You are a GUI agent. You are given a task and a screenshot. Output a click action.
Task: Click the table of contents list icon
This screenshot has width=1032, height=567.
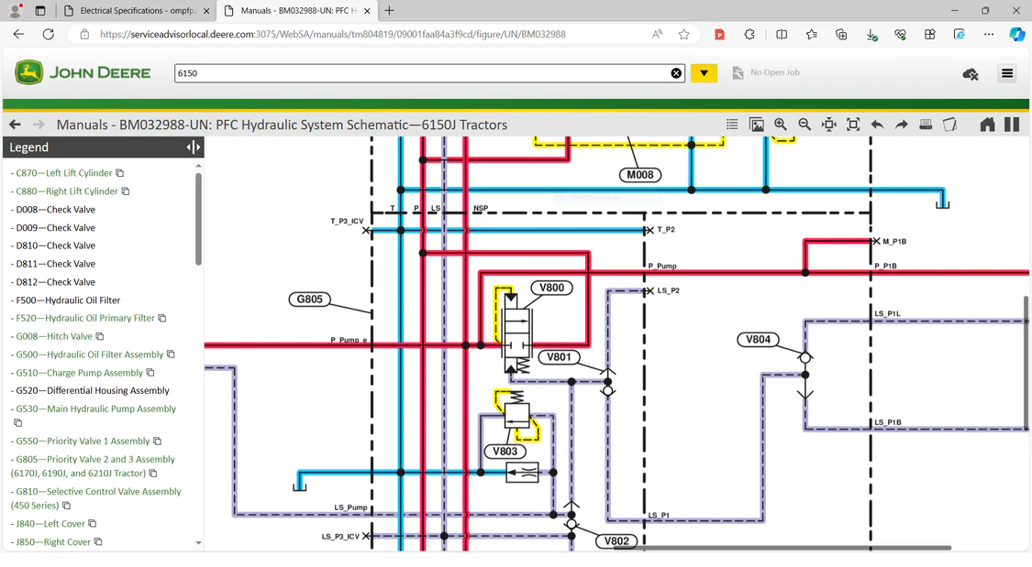tap(732, 125)
